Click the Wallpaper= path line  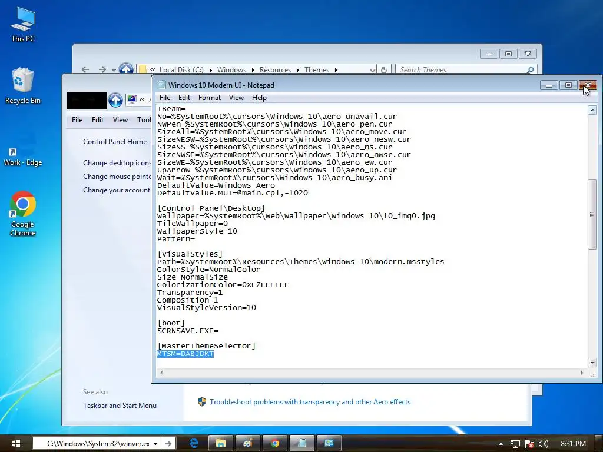296,216
